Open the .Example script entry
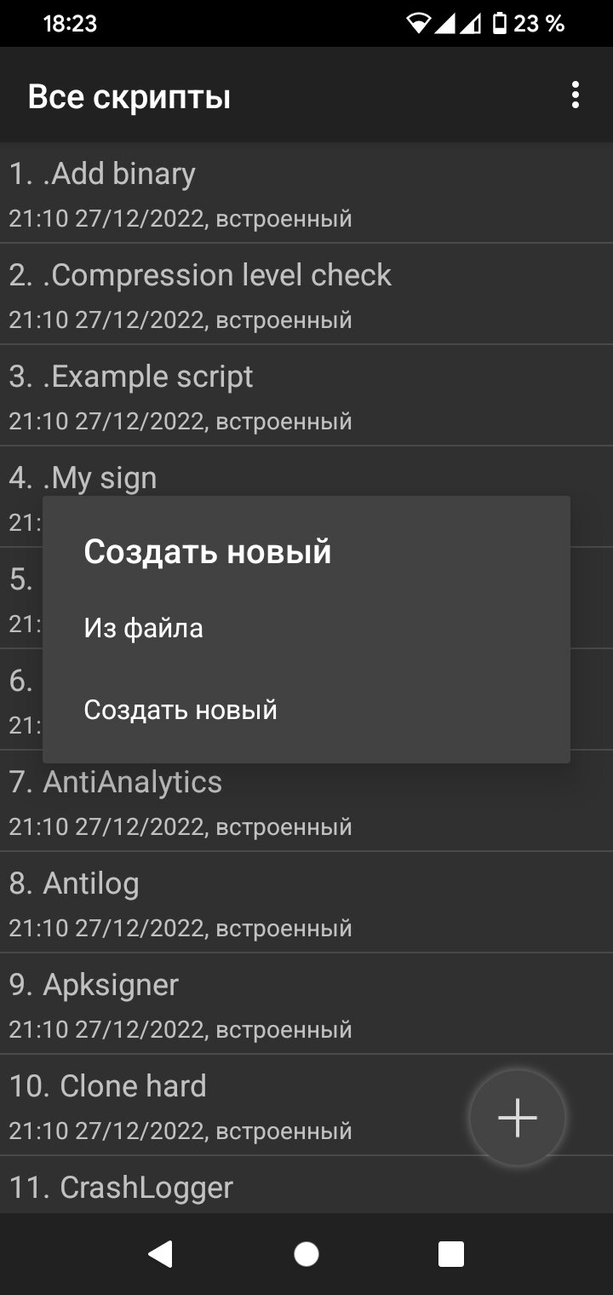The height and width of the screenshot is (1295, 613). point(306,396)
